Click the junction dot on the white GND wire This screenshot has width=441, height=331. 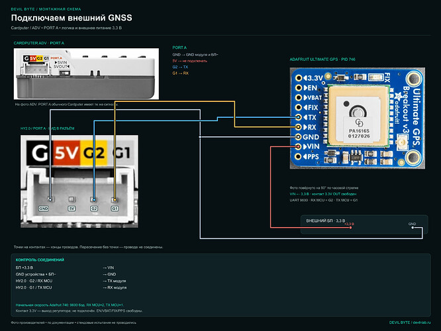pos(200,137)
